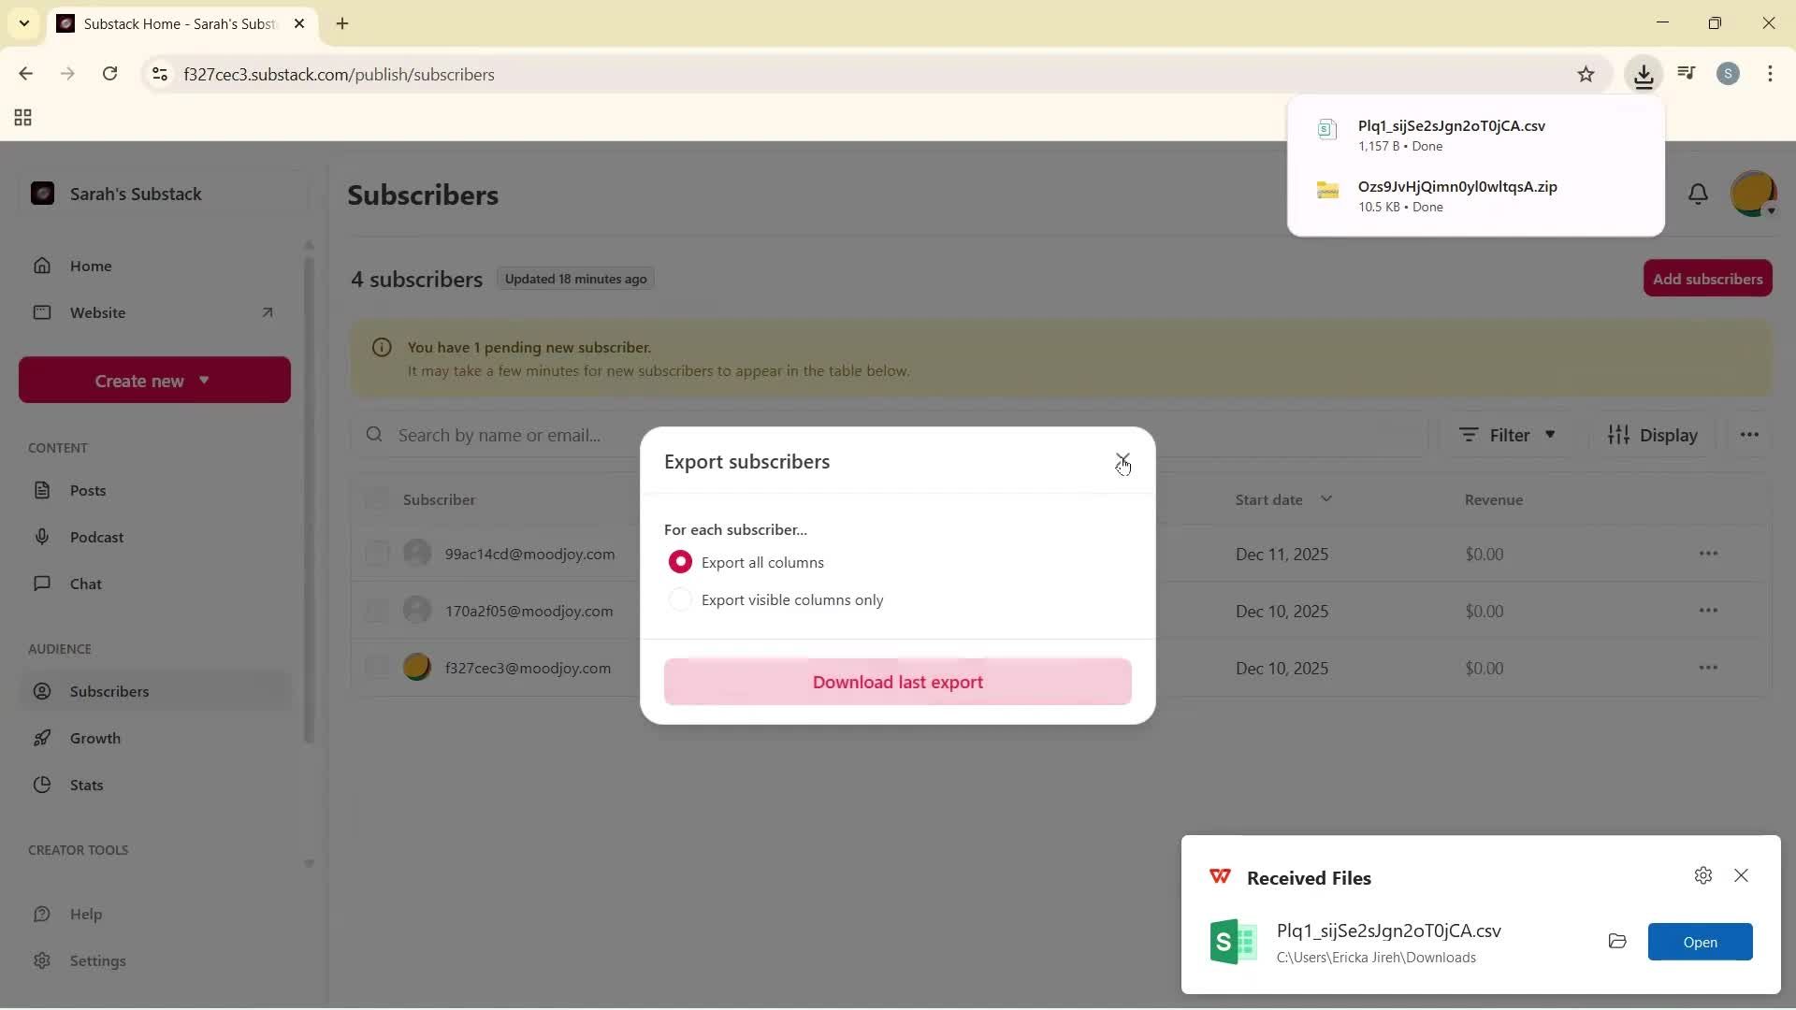Open the Create new dropdown
1796x1010 pixels.
click(153, 380)
